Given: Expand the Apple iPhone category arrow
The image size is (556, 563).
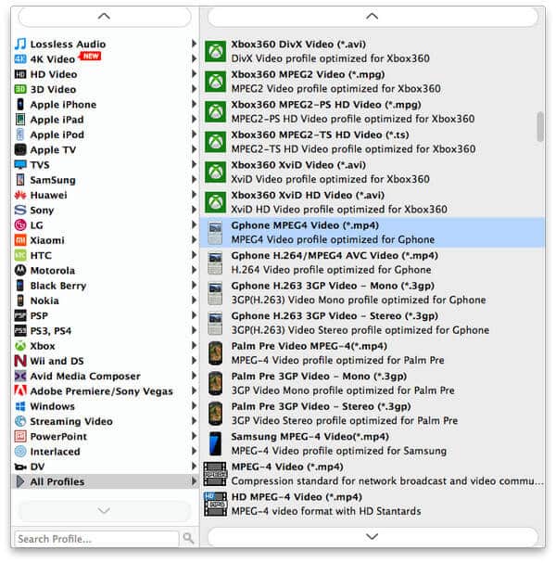Looking at the screenshot, I should (194, 105).
